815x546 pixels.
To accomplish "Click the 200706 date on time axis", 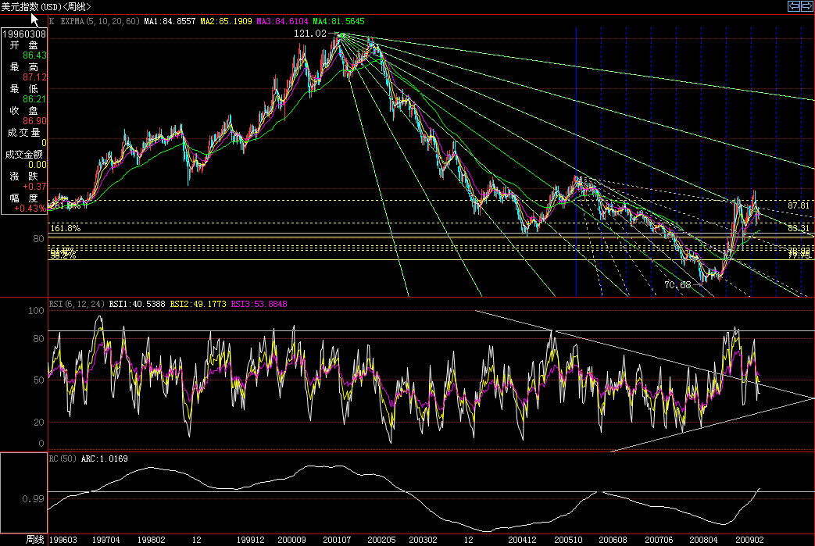I will pyautogui.click(x=659, y=540).
